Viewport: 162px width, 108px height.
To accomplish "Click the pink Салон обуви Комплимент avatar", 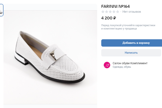I will 107,65.
